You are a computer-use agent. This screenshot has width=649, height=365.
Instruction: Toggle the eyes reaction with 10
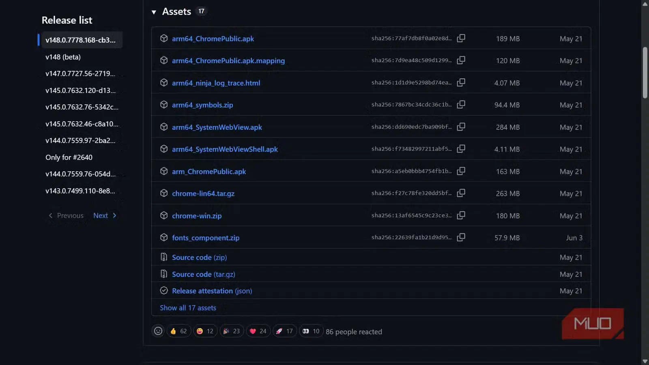pyautogui.click(x=311, y=331)
